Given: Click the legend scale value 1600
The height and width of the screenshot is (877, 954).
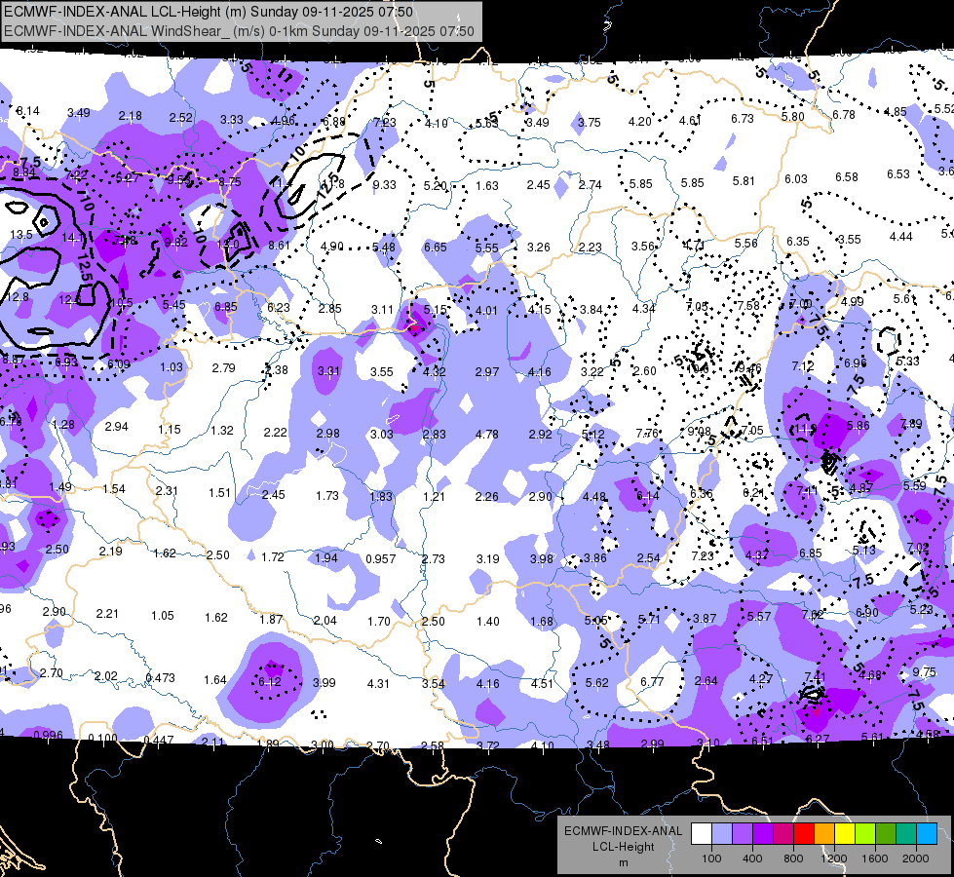Looking at the screenshot, I should coord(874,858).
